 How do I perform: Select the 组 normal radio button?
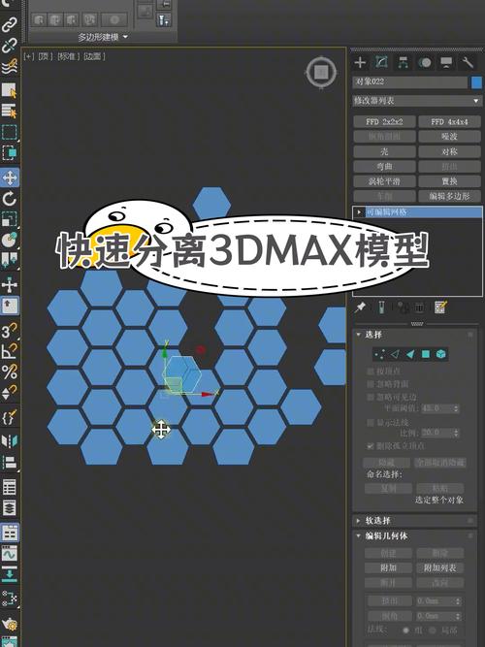coord(405,631)
